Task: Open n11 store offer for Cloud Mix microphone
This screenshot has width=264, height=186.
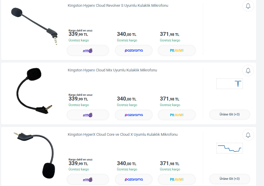Action: (88, 115)
